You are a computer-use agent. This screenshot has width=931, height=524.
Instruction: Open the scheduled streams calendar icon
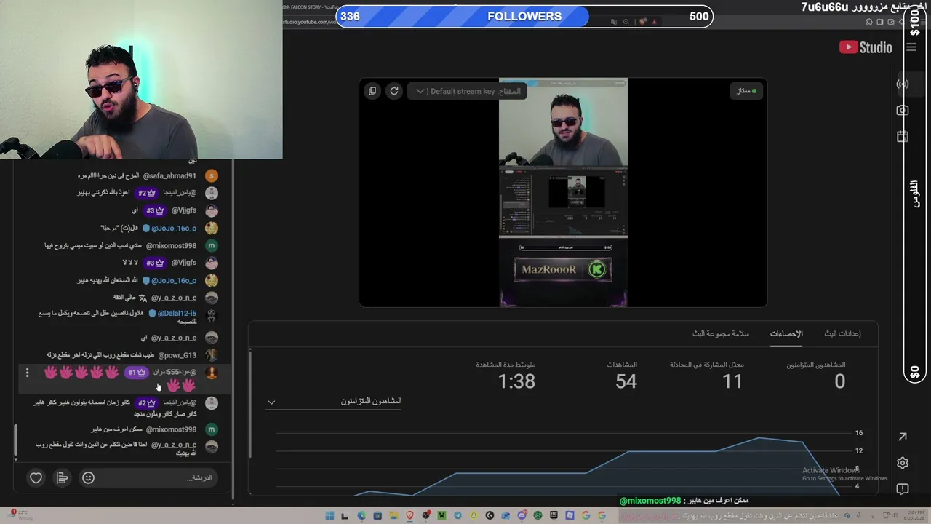point(903,136)
